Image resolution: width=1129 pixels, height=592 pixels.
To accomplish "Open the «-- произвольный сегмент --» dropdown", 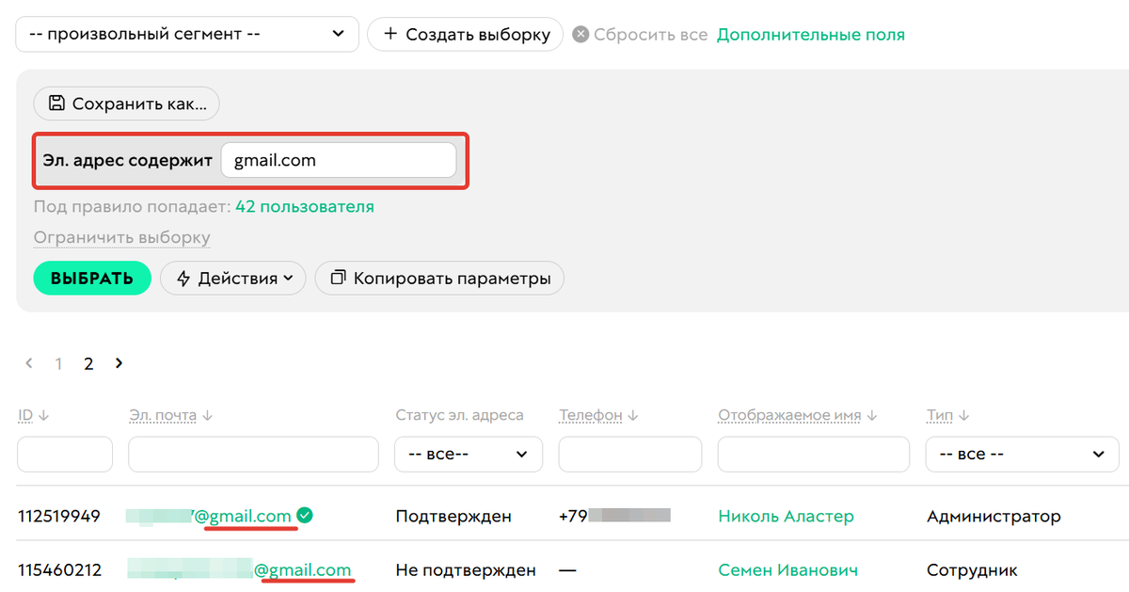I will point(187,34).
